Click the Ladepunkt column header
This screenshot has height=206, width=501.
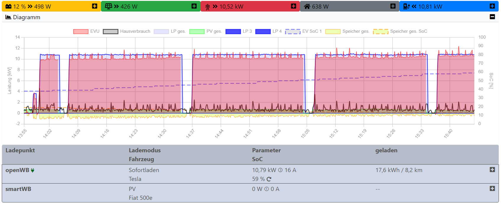[x=20, y=150]
